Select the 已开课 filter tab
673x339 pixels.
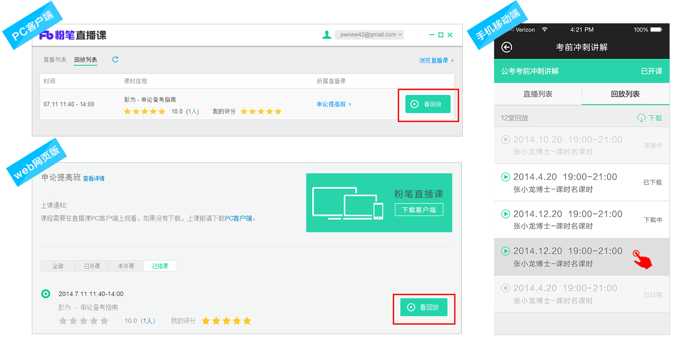tap(92, 266)
